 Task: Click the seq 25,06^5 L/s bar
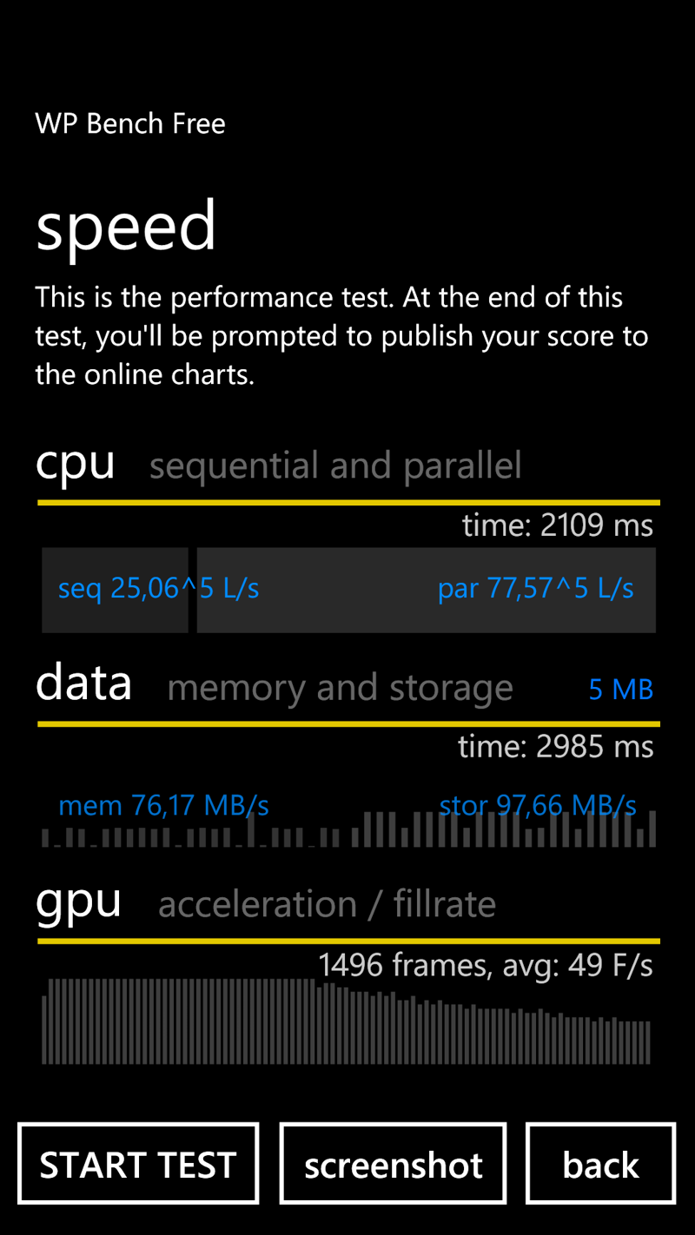(115, 590)
